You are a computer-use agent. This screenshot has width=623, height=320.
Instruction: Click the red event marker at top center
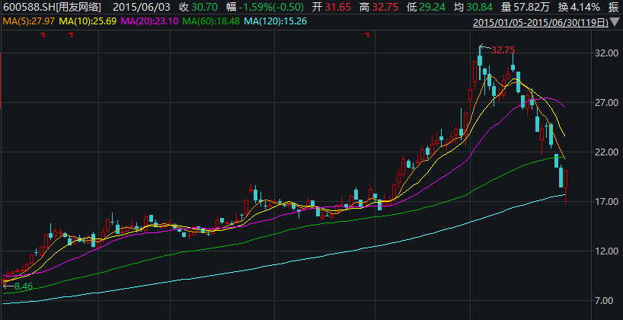pos(367,35)
